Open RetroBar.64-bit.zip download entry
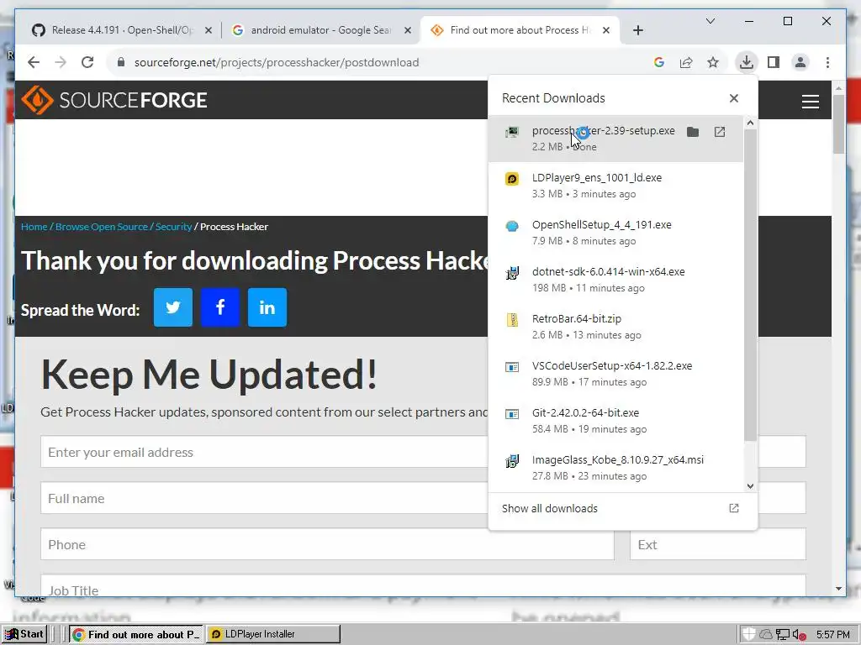 click(x=615, y=327)
